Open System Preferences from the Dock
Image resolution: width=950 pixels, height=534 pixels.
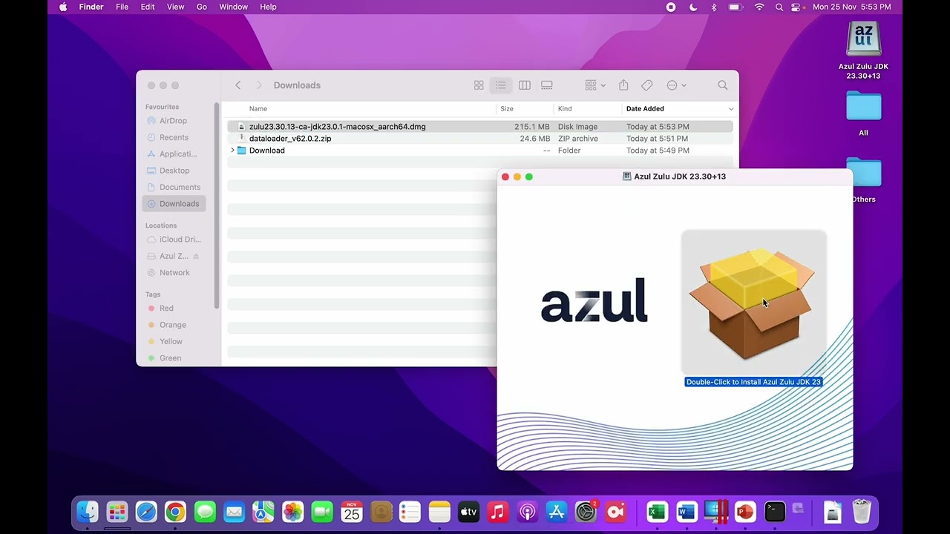pyautogui.click(x=586, y=512)
